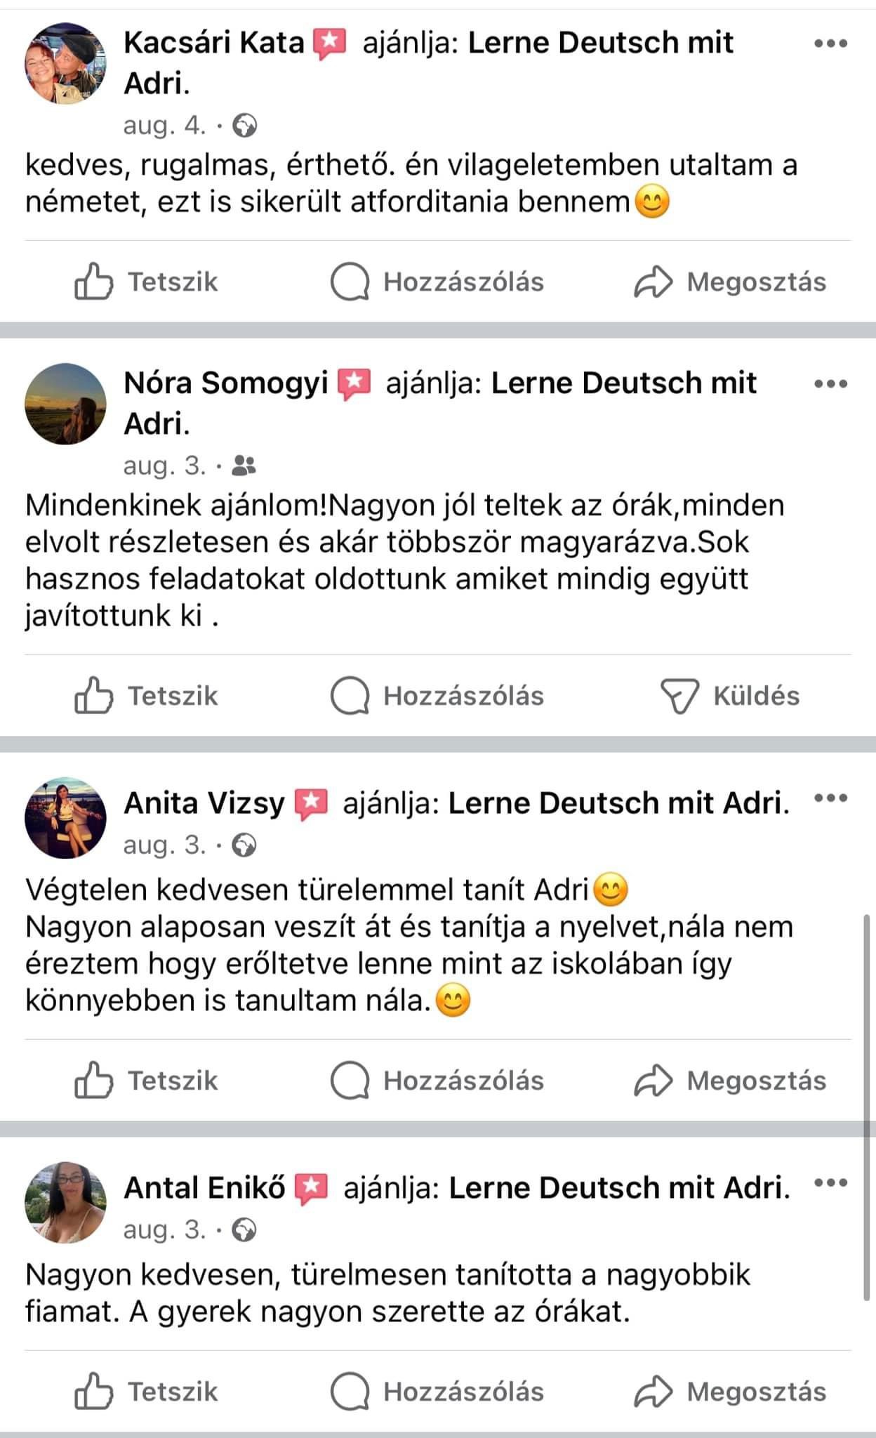Comment on Kacsári Kata's post via Hozzászólás

(437, 282)
